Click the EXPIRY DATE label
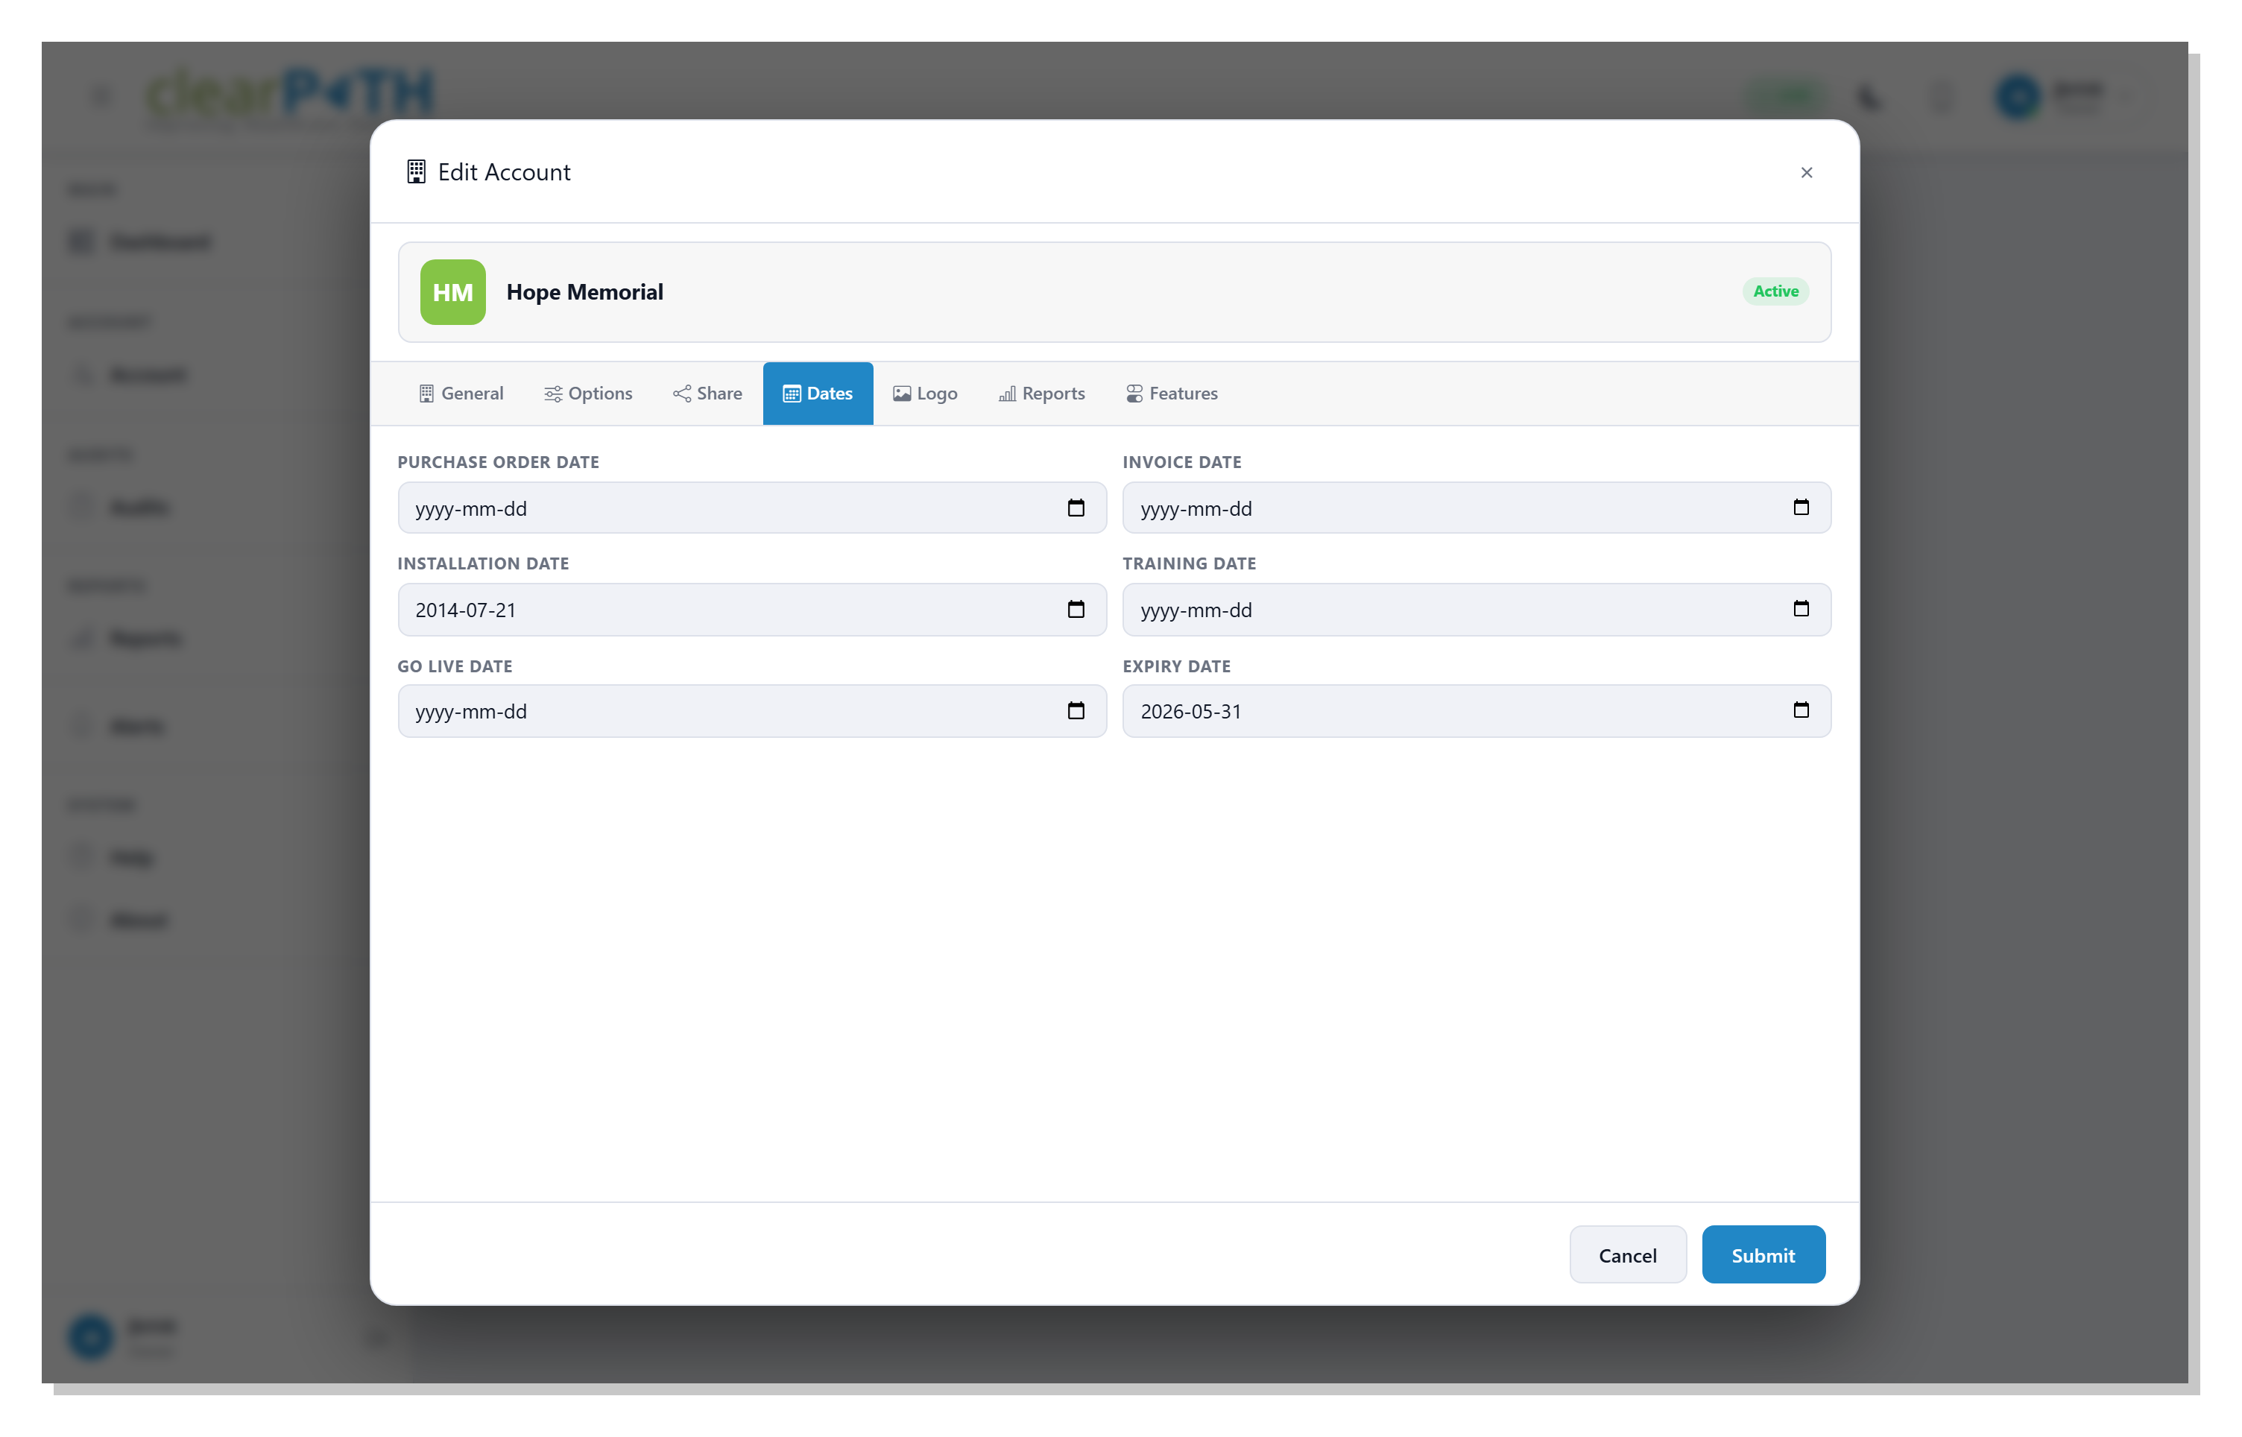Viewport: 2242px width, 1437px height. [1176, 667]
